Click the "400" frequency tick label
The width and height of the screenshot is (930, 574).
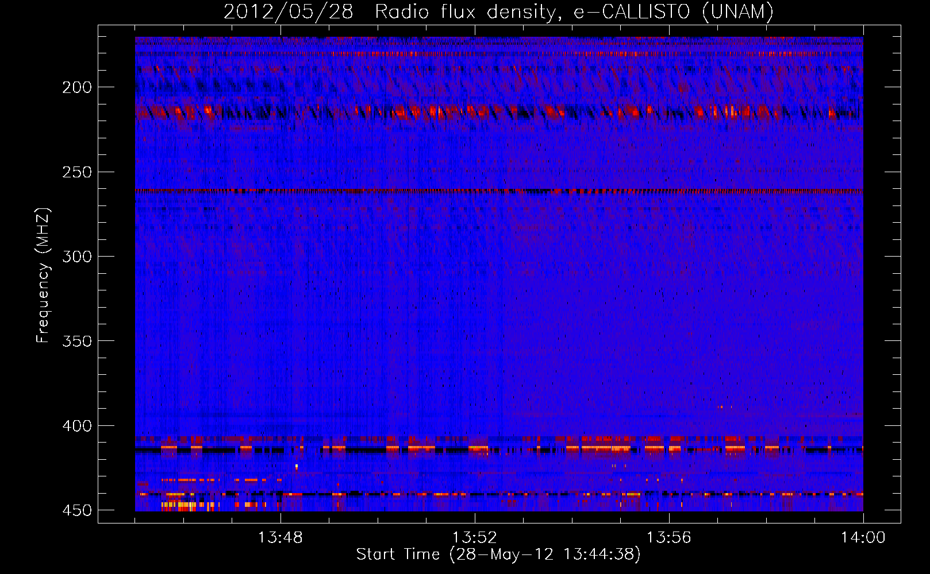(76, 426)
